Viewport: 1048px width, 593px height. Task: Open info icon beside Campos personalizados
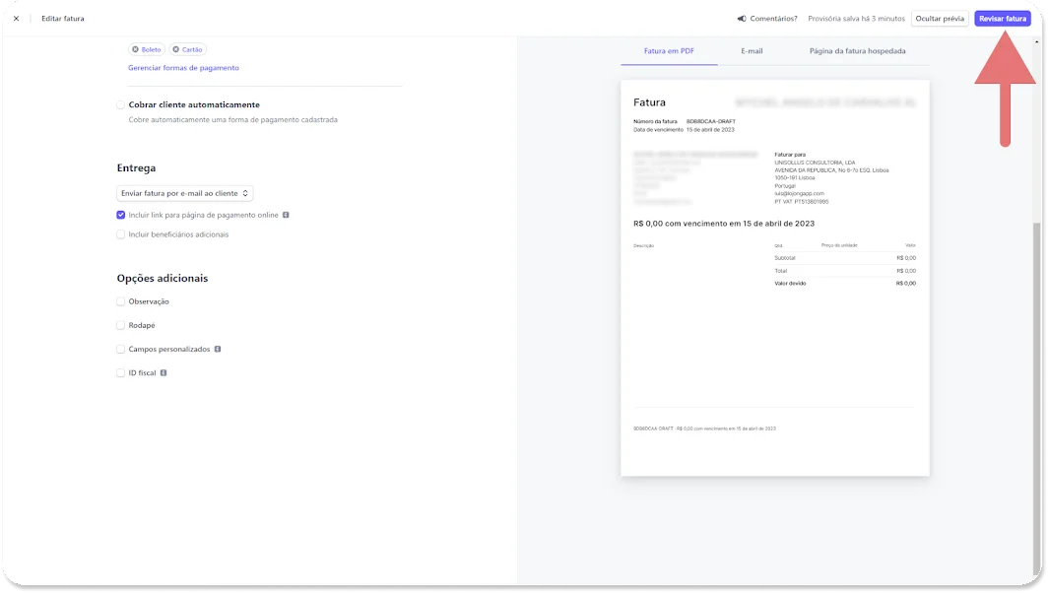click(218, 349)
